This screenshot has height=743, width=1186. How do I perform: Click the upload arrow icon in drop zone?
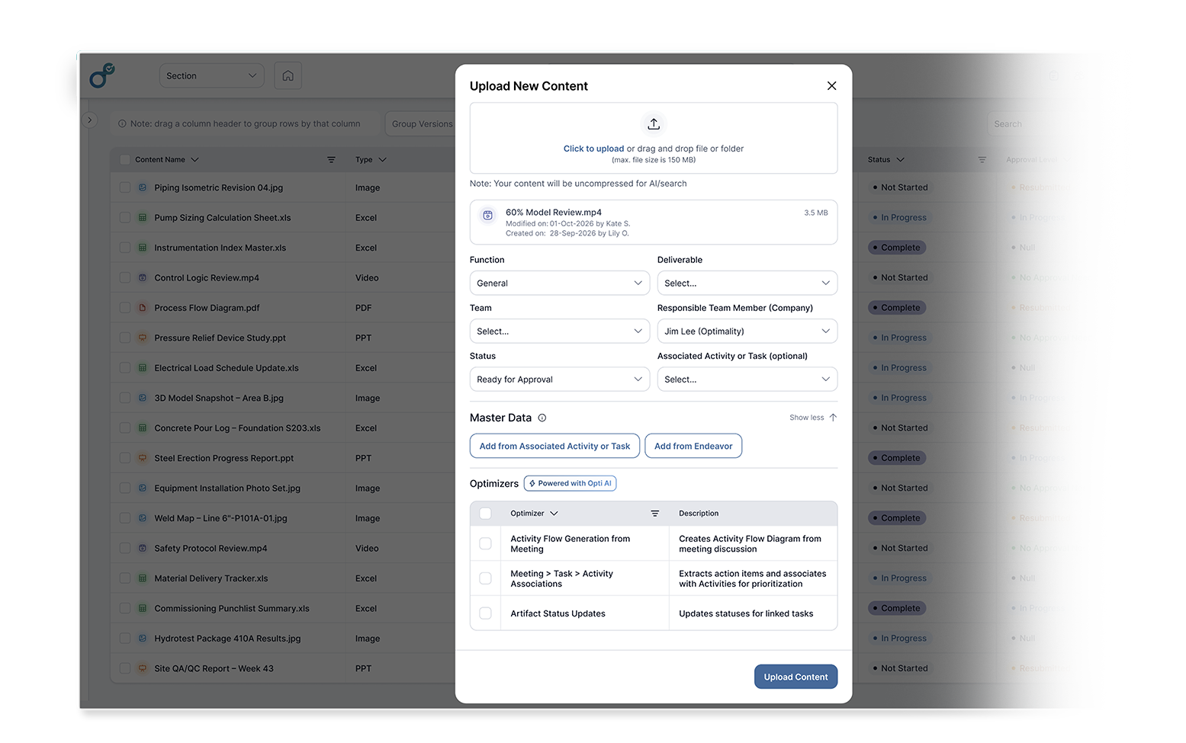tap(654, 124)
